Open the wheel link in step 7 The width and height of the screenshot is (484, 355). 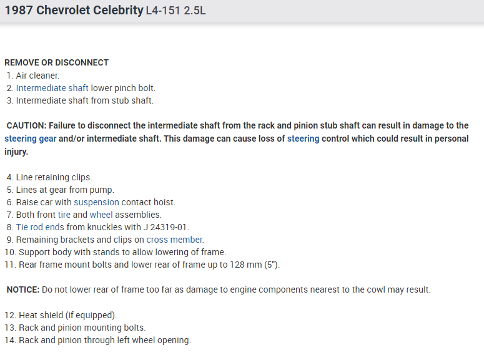point(101,215)
